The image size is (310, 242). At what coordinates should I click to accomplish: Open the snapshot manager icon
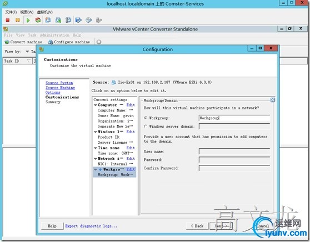click(x=68, y=20)
